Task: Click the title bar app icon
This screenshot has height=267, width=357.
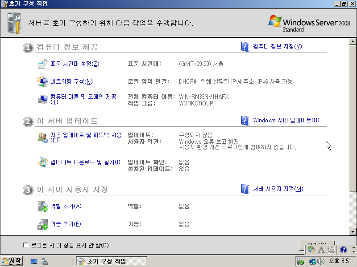Action: pyautogui.click(x=4, y=4)
